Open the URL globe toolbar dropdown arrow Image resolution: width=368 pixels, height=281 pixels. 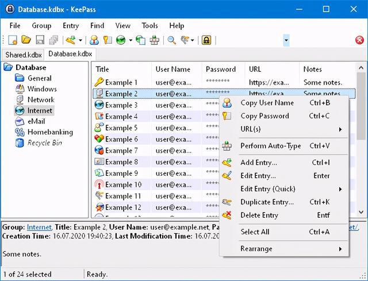pyautogui.click(x=131, y=40)
